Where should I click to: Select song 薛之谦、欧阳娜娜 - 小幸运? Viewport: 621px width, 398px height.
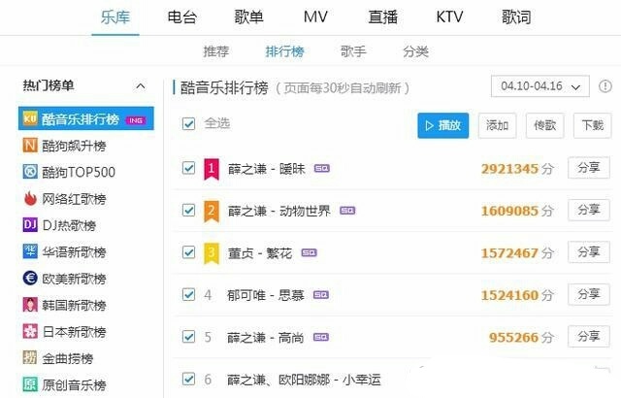304,380
